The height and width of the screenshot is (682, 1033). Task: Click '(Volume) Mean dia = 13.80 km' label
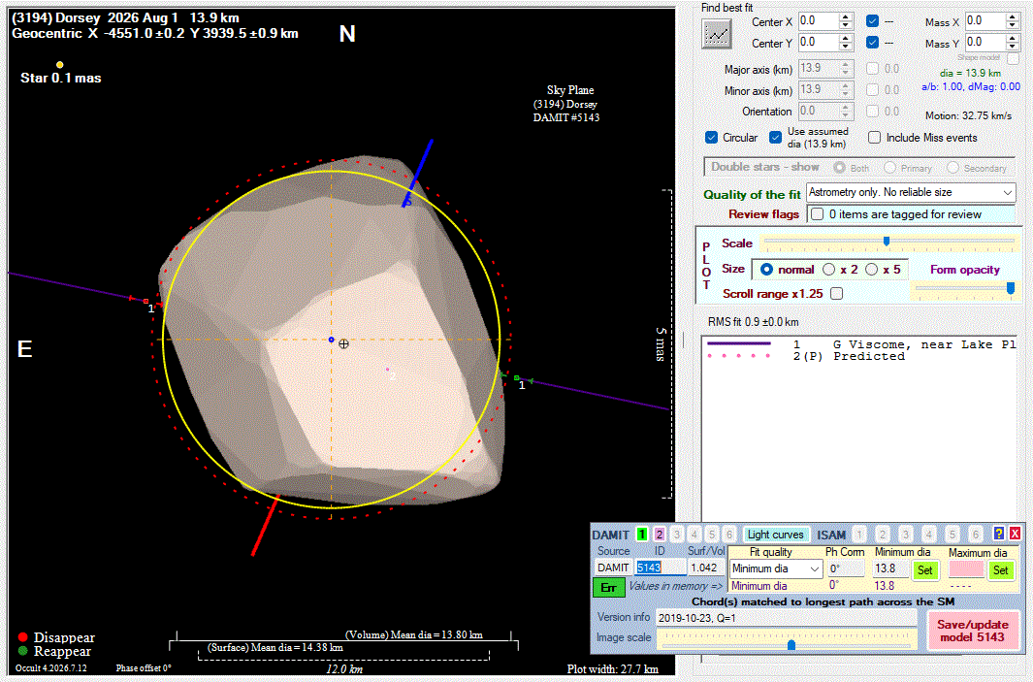[414, 634]
